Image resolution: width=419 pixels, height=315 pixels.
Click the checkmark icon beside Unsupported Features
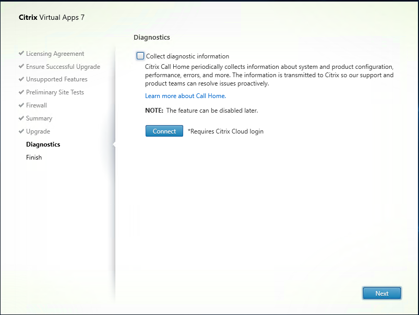click(21, 79)
